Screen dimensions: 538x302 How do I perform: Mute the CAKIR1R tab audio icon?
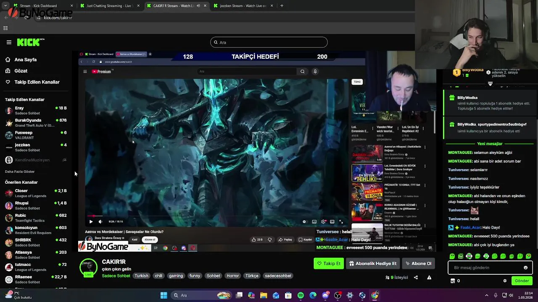198,6
